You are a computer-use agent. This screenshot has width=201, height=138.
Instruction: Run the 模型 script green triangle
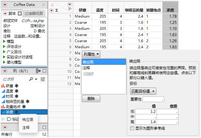tap(4, 41)
